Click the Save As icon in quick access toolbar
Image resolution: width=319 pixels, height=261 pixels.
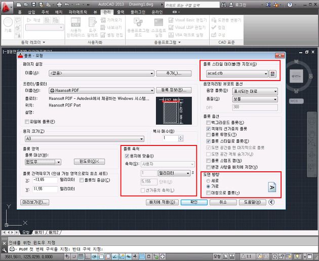tap(41, 5)
